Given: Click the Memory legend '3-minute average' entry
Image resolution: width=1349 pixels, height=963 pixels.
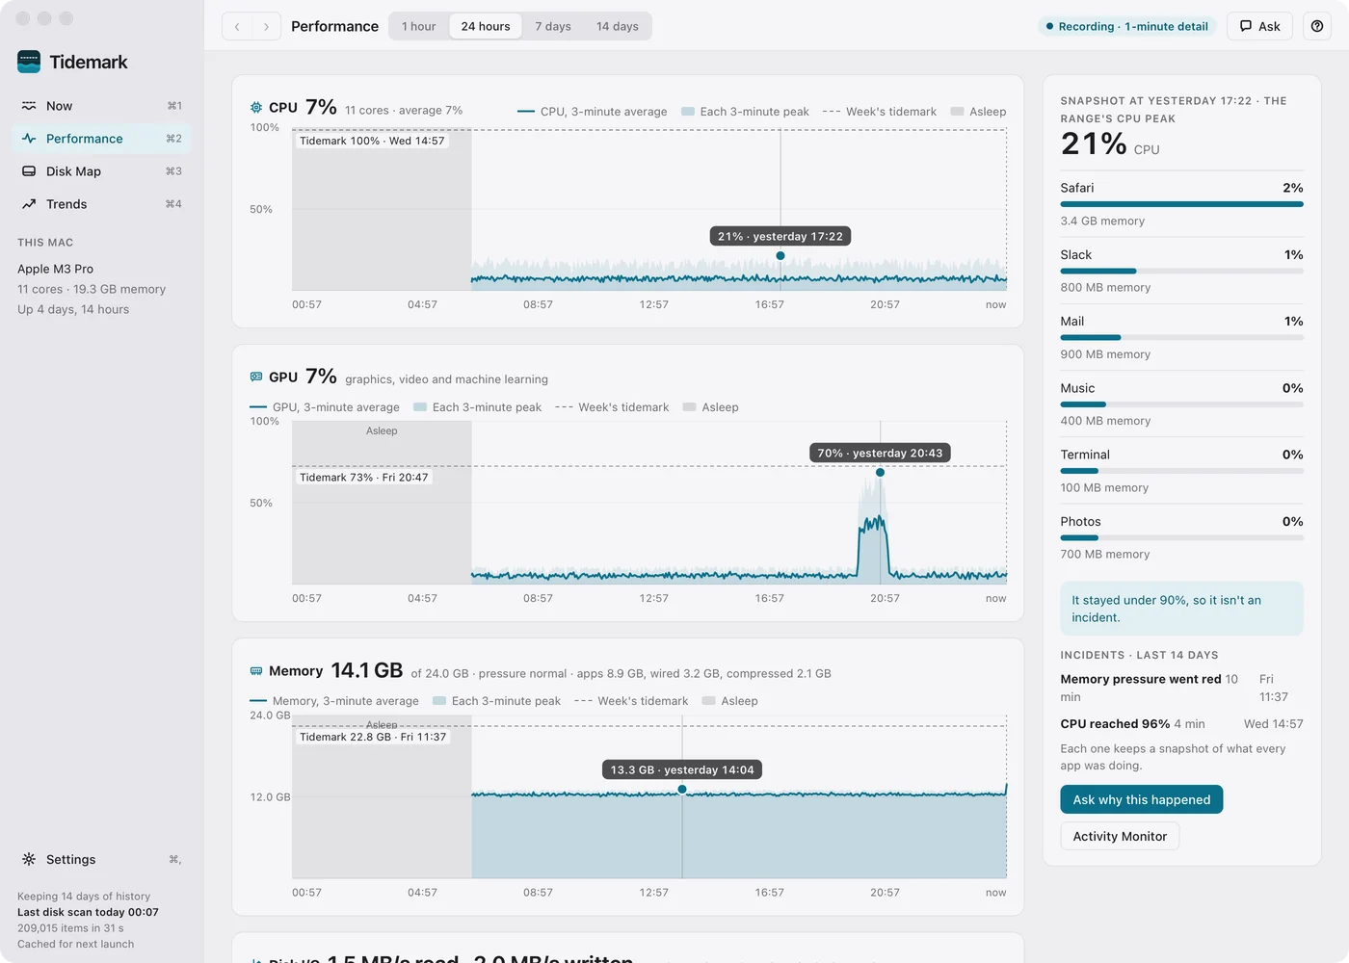Looking at the screenshot, I should (x=334, y=701).
